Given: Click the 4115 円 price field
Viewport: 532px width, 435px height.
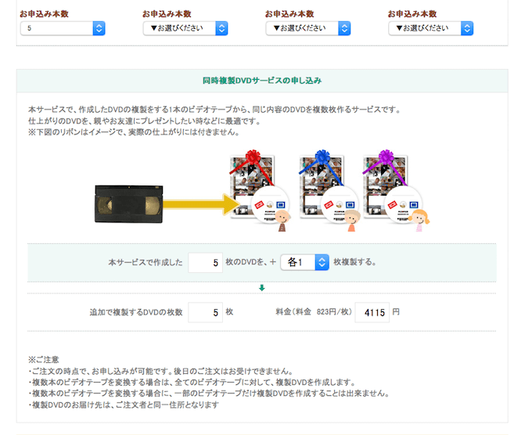Looking at the screenshot, I should tap(372, 312).
